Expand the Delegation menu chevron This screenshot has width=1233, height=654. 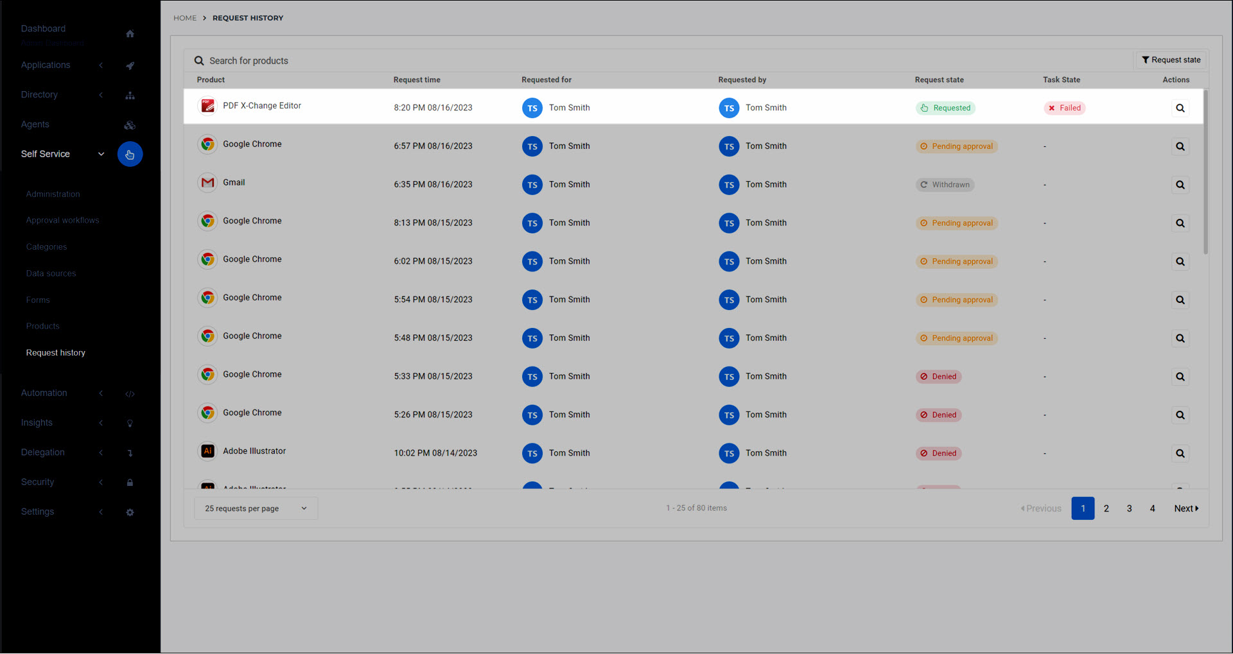pyautogui.click(x=101, y=452)
